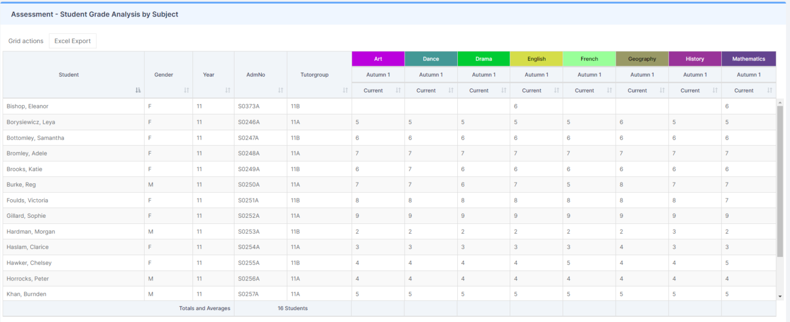Select the magenta Art subject header
This screenshot has width=790, height=322.
(378, 59)
